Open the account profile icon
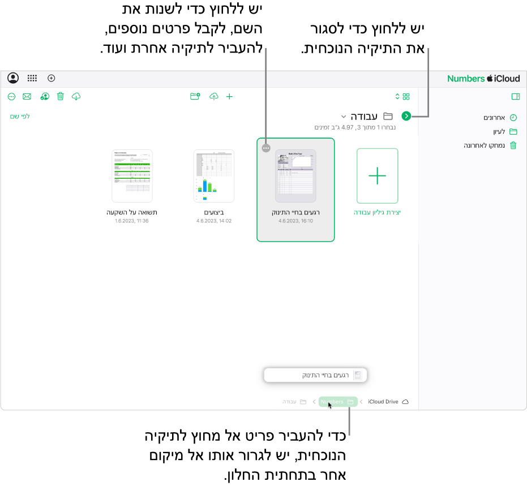The width and height of the screenshot is (527, 486). (13, 78)
